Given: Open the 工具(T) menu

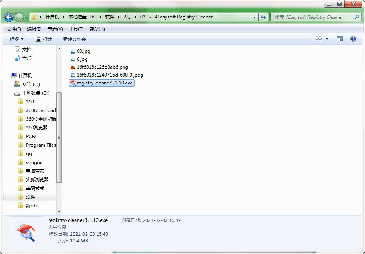Looking at the screenshot, I should tap(76, 29).
